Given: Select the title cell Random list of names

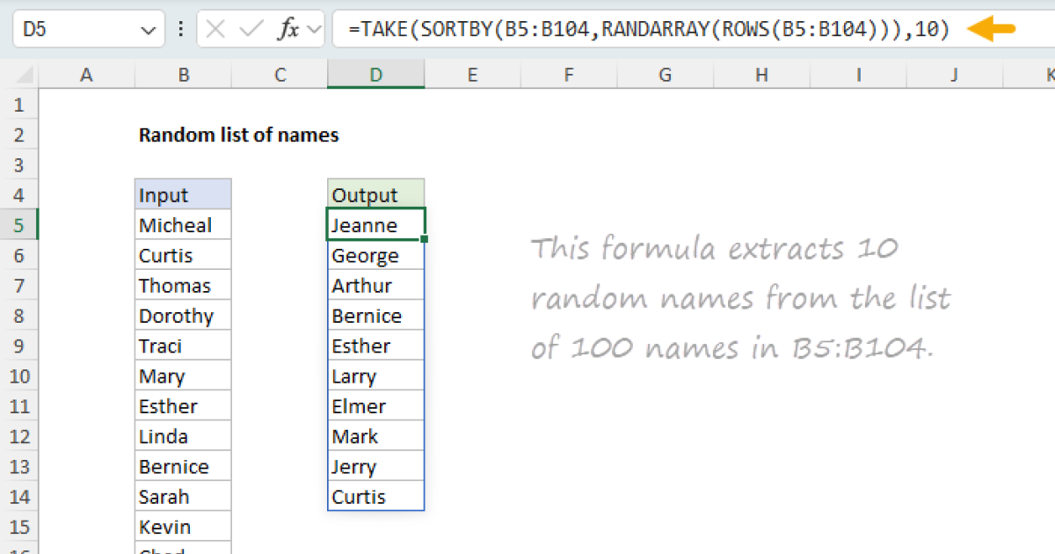Looking at the screenshot, I should (238, 135).
